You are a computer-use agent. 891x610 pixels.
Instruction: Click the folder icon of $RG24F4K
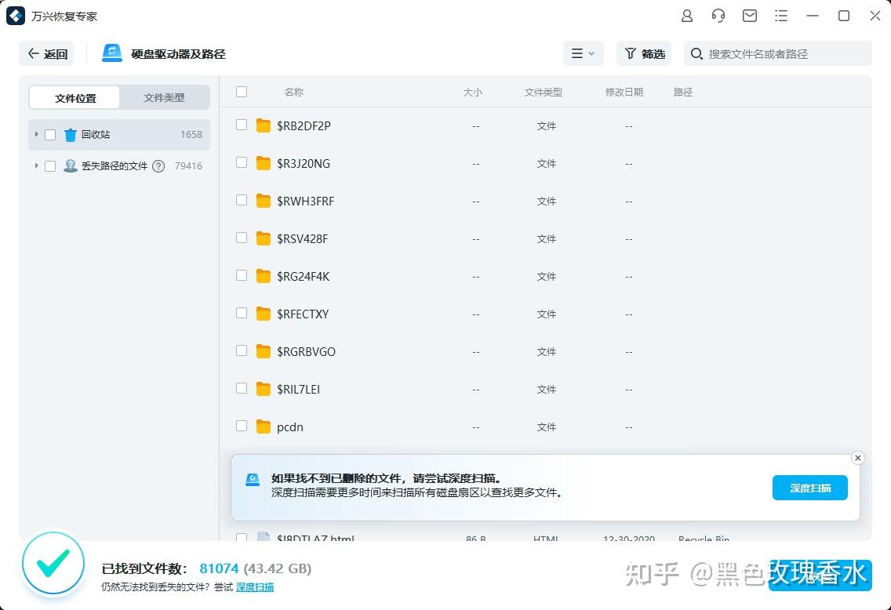pyautogui.click(x=263, y=276)
